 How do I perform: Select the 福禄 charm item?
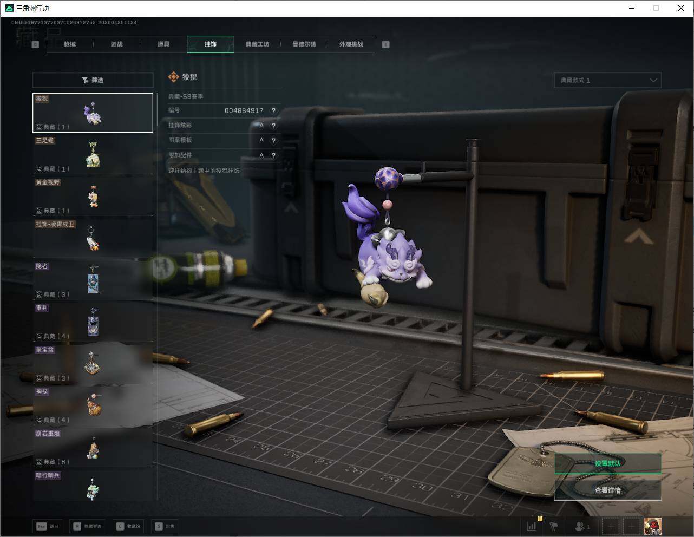(x=93, y=405)
